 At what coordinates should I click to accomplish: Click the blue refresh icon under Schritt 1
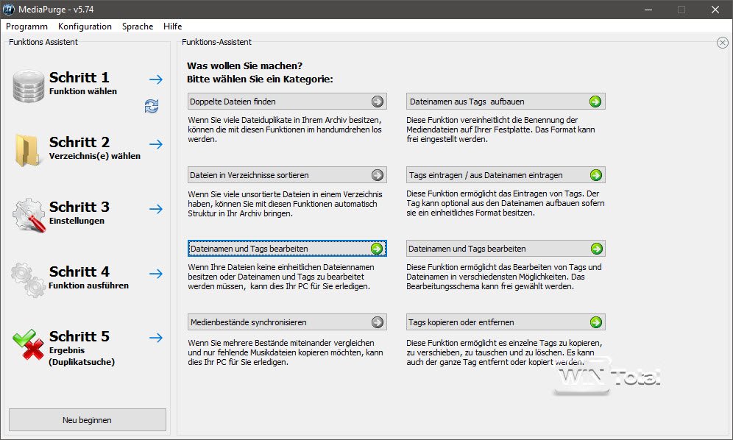[x=152, y=107]
